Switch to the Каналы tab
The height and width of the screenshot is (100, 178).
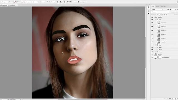pyautogui.click(x=157, y=6)
